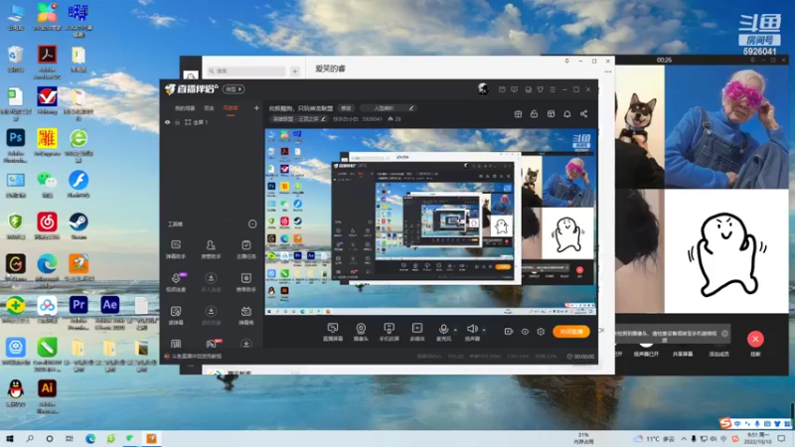The image size is (795, 447).
Task: Switch to the second scene tab
Action: (x=209, y=108)
